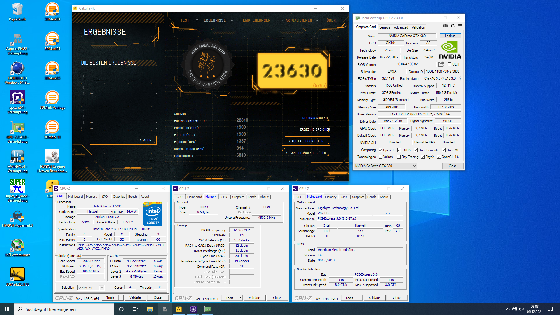560x315 pixels.
Task: Click the MEHR button in Catzilla
Action: (x=145, y=140)
